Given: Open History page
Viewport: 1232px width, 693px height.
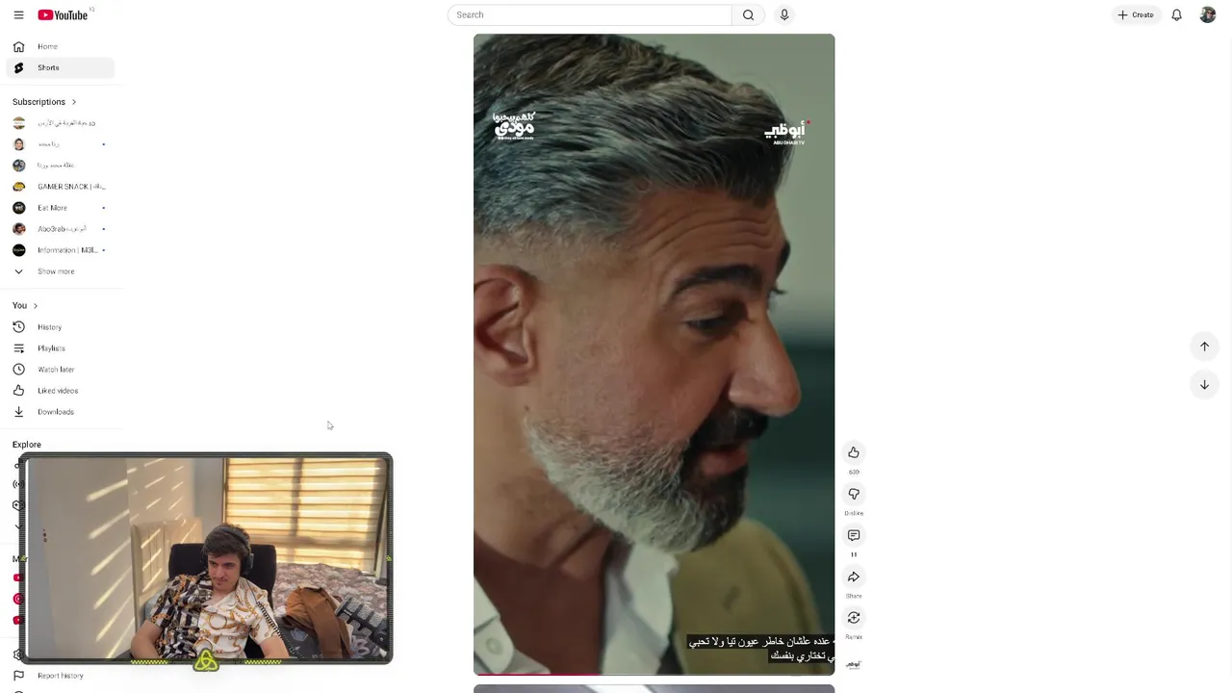Looking at the screenshot, I should (x=60, y=326).
